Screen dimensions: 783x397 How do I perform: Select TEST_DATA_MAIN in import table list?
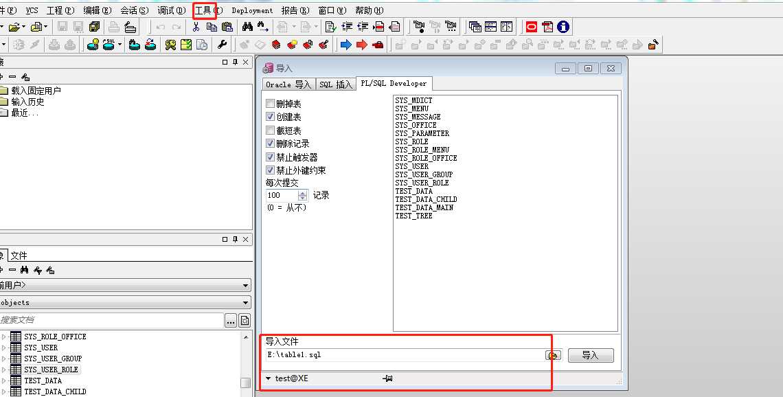click(x=424, y=207)
